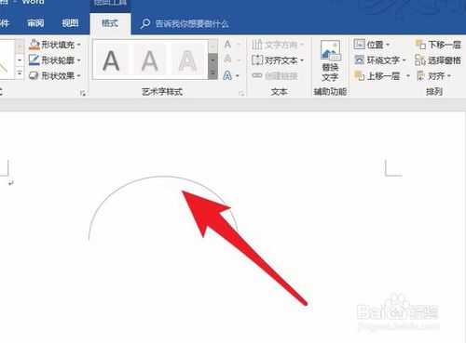Click the Alt Text (替换文字) button
466x343 pixels.
[330, 61]
